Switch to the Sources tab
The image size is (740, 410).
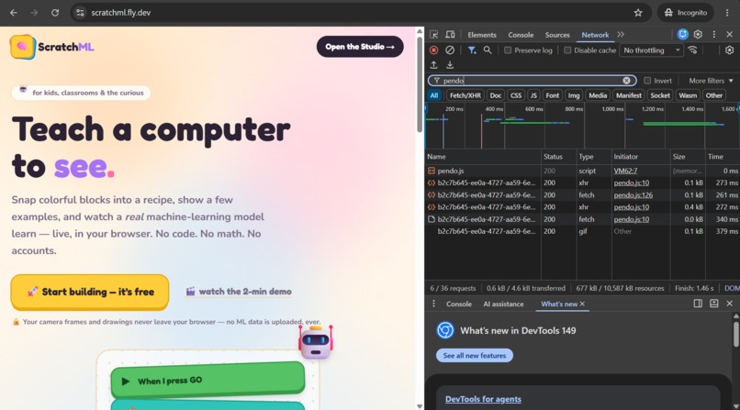click(557, 35)
